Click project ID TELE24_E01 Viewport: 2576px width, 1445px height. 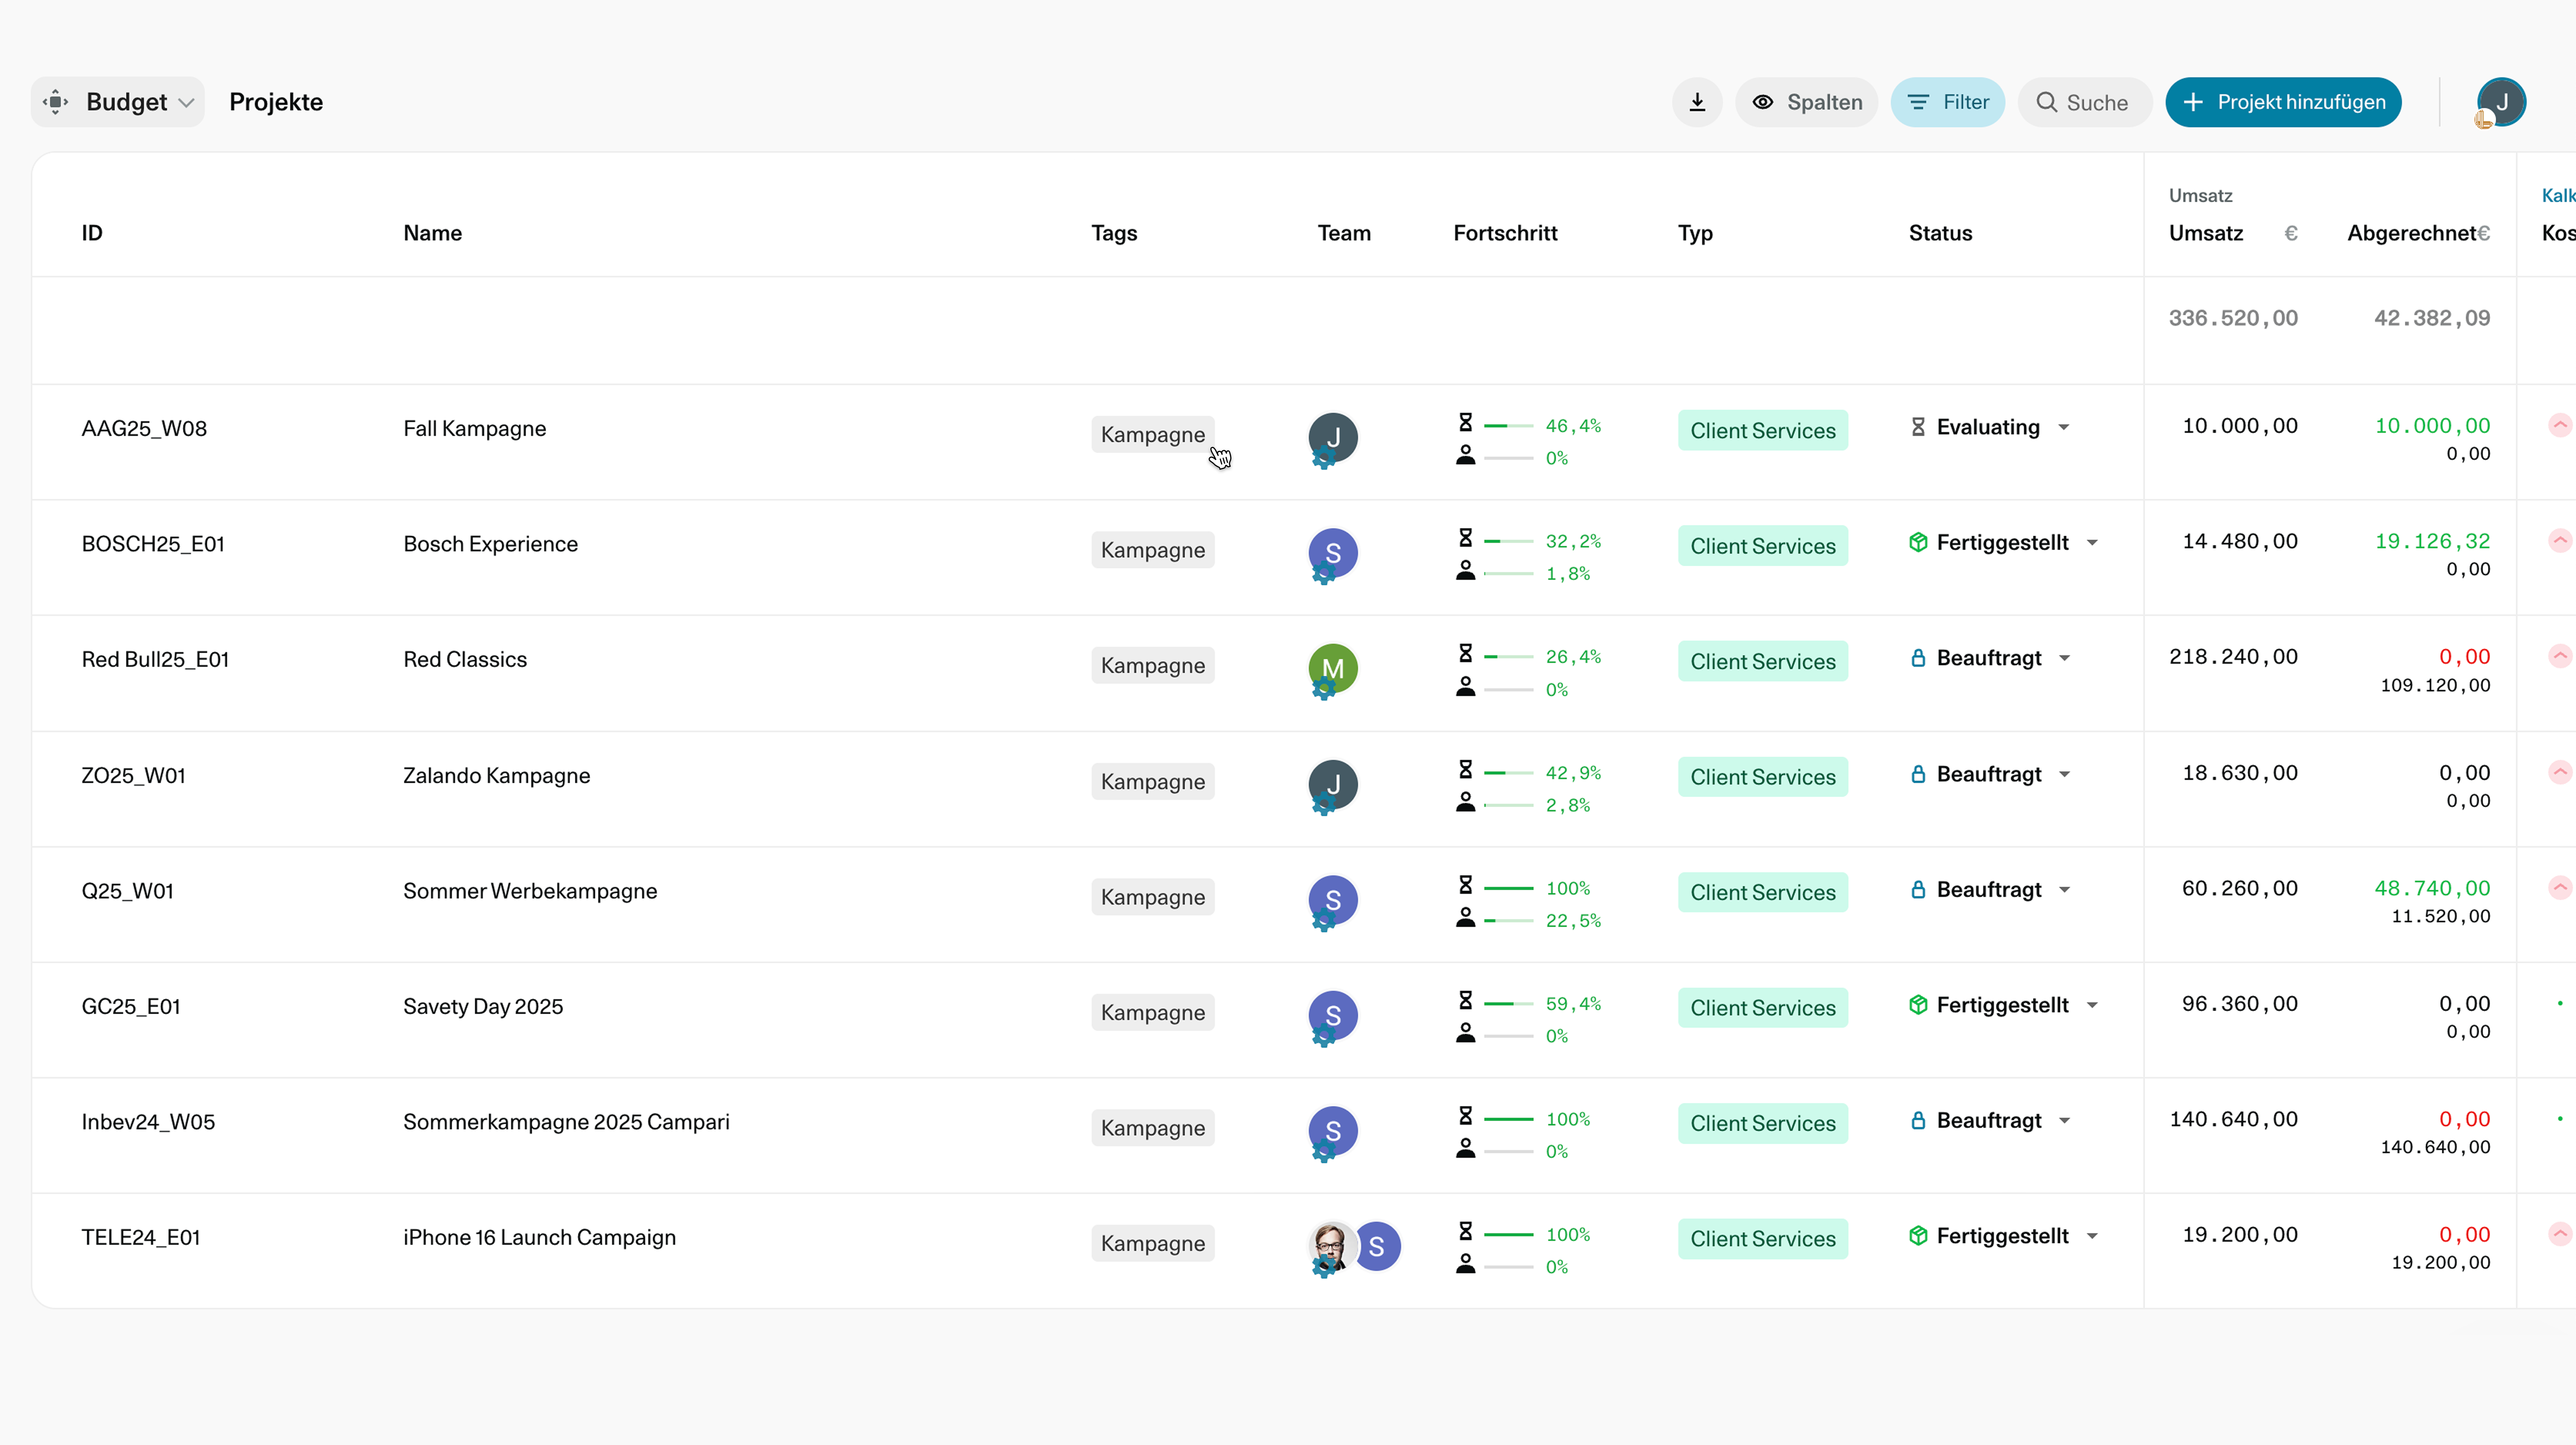[141, 1237]
